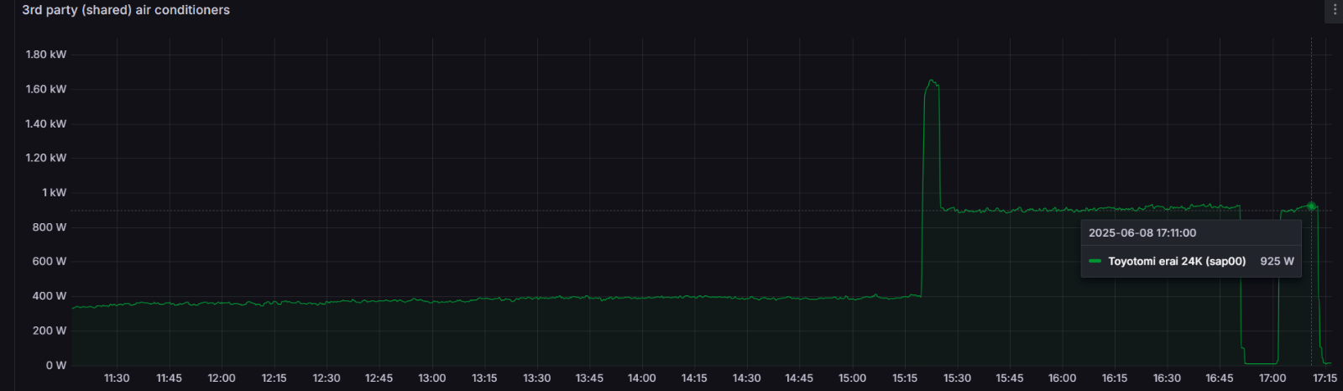Click the '800 W' y-axis label

coord(50,227)
